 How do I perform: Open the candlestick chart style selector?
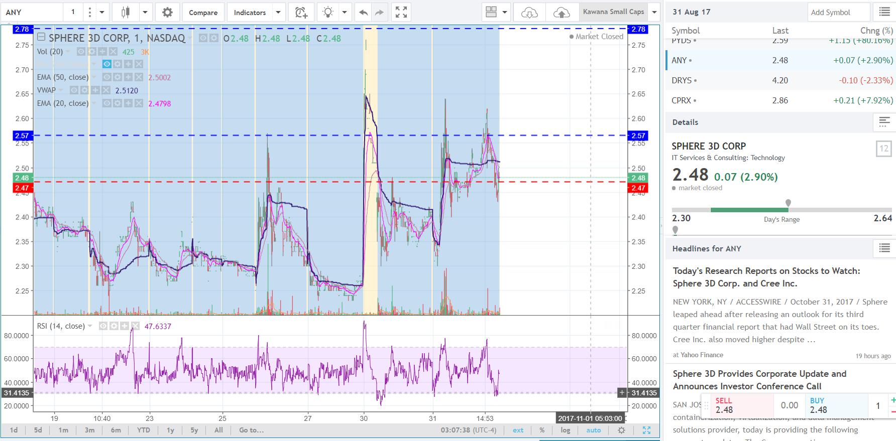pos(126,13)
